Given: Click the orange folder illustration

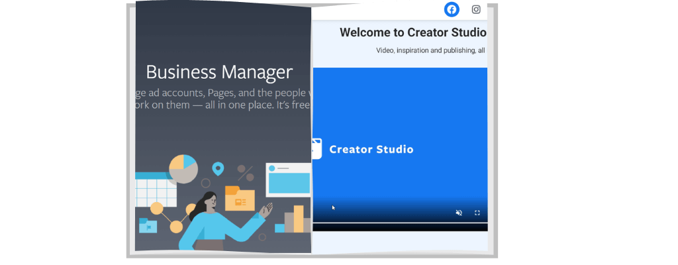Looking at the screenshot, I should [x=240, y=198].
